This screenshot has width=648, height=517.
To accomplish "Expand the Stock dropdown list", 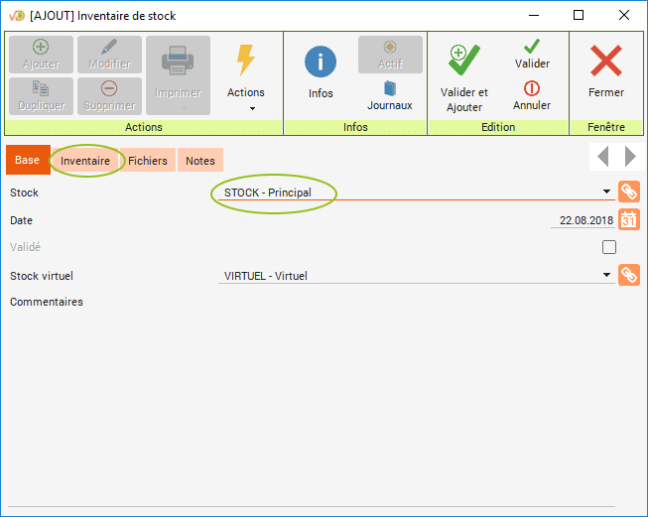I will tap(607, 193).
